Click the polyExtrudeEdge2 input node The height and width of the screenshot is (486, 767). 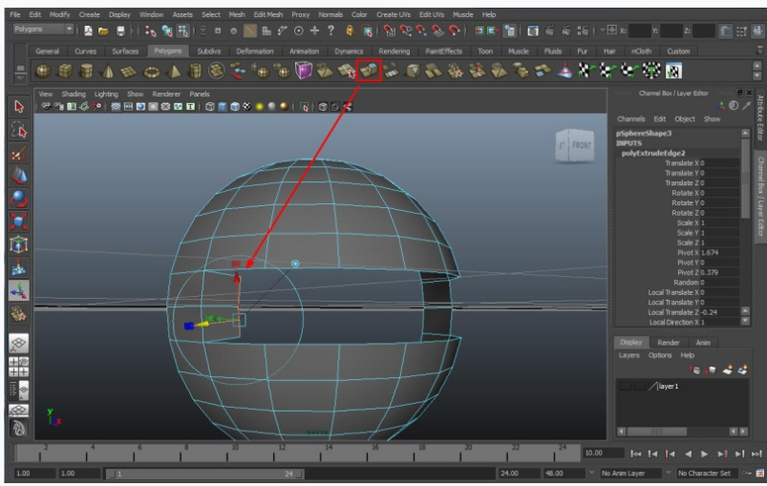point(653,153)
